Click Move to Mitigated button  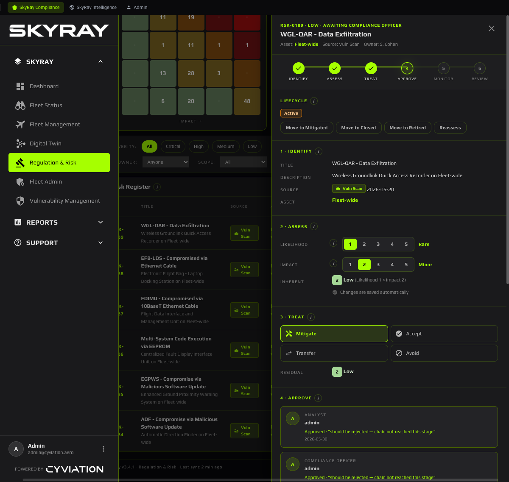pos(307,128)
